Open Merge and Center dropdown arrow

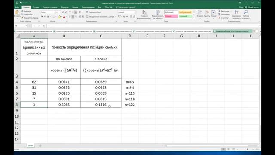116,17
